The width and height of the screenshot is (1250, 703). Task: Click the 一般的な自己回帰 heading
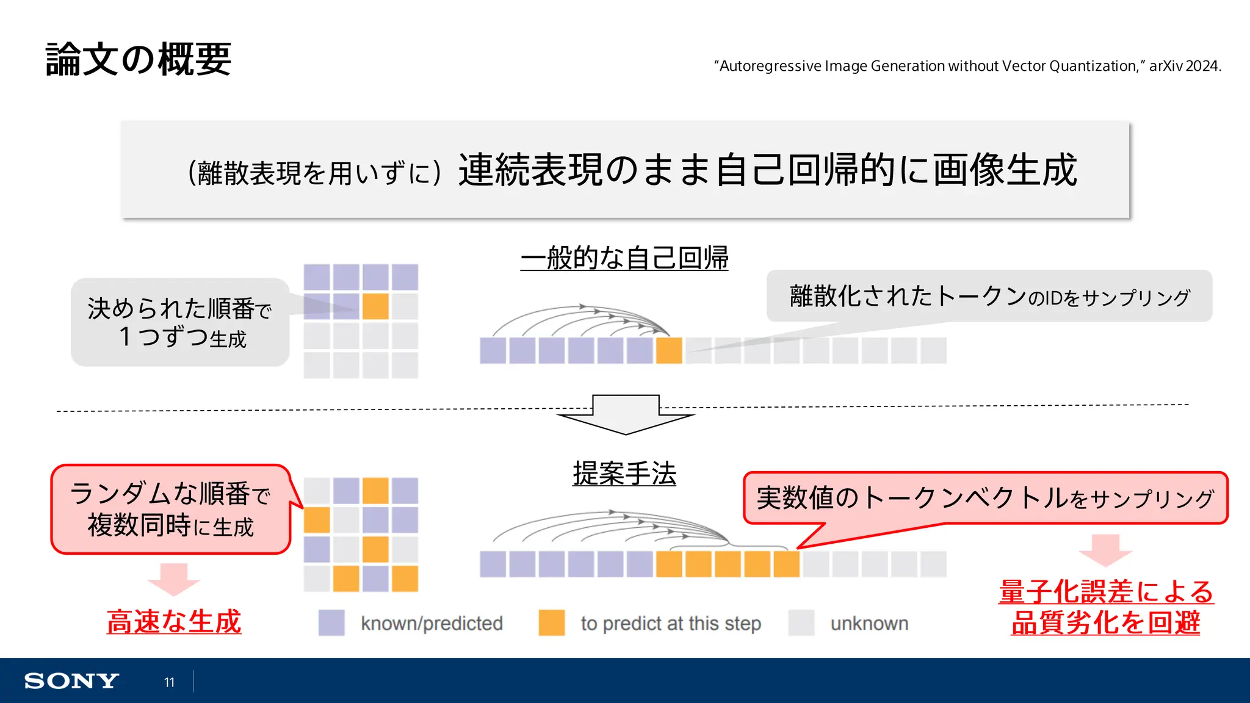624,258
